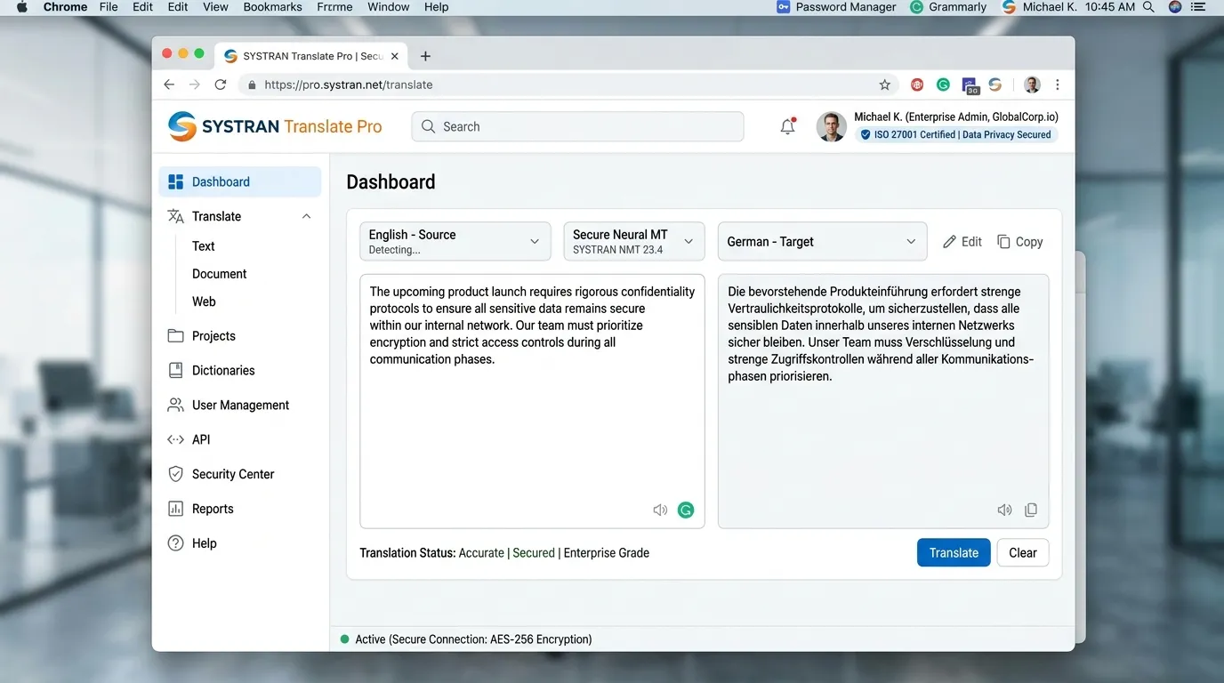Open Grammarly in the macOS menu bar
Viewport: 1224px width, 683px height.
(948, 7)
